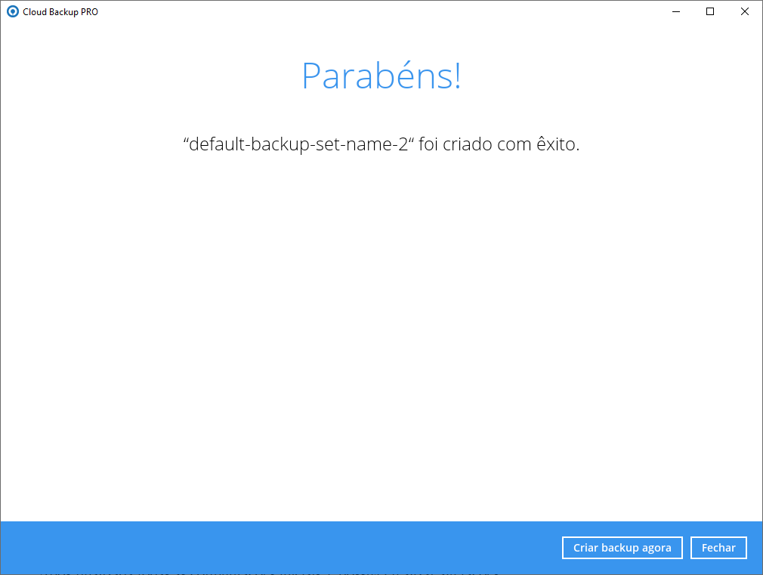Click the Cloud Backup PRO app icon

(12, 11)
